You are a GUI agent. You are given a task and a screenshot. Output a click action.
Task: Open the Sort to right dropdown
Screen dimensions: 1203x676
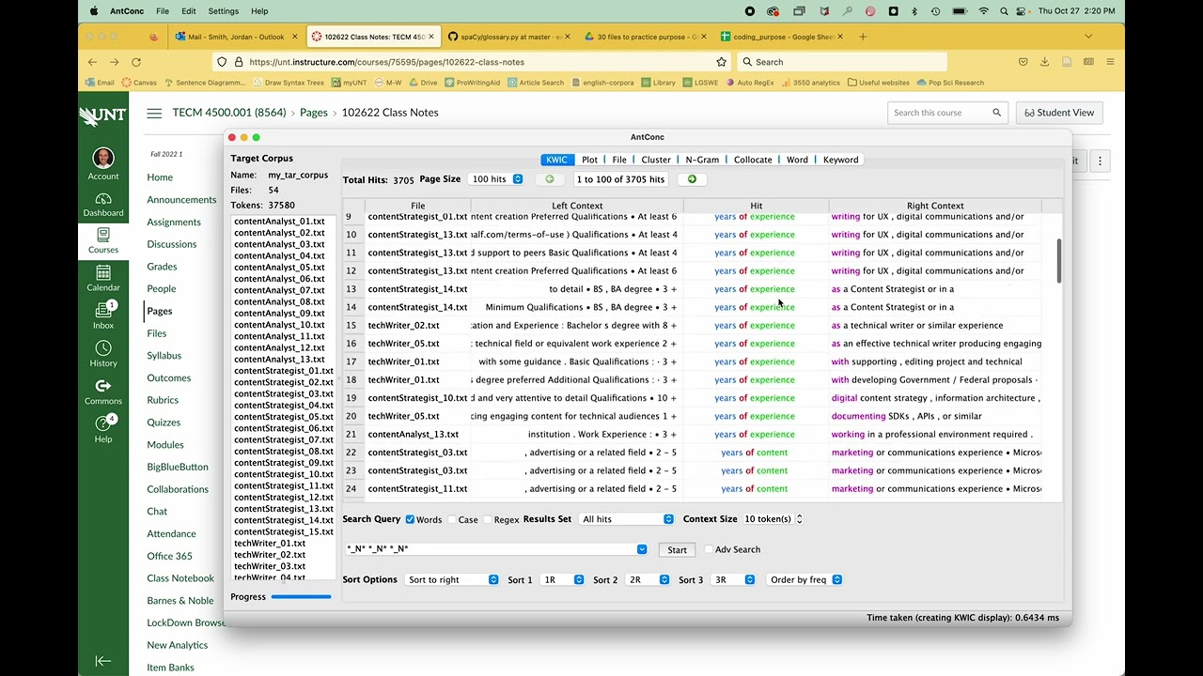(x=451, y=580)
